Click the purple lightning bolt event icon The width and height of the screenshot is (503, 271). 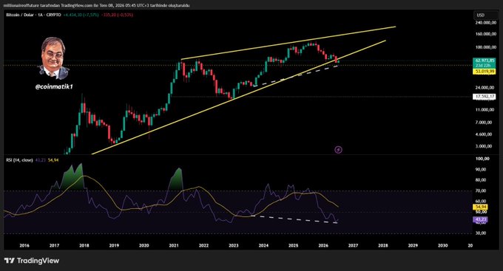tap(339, 149)
